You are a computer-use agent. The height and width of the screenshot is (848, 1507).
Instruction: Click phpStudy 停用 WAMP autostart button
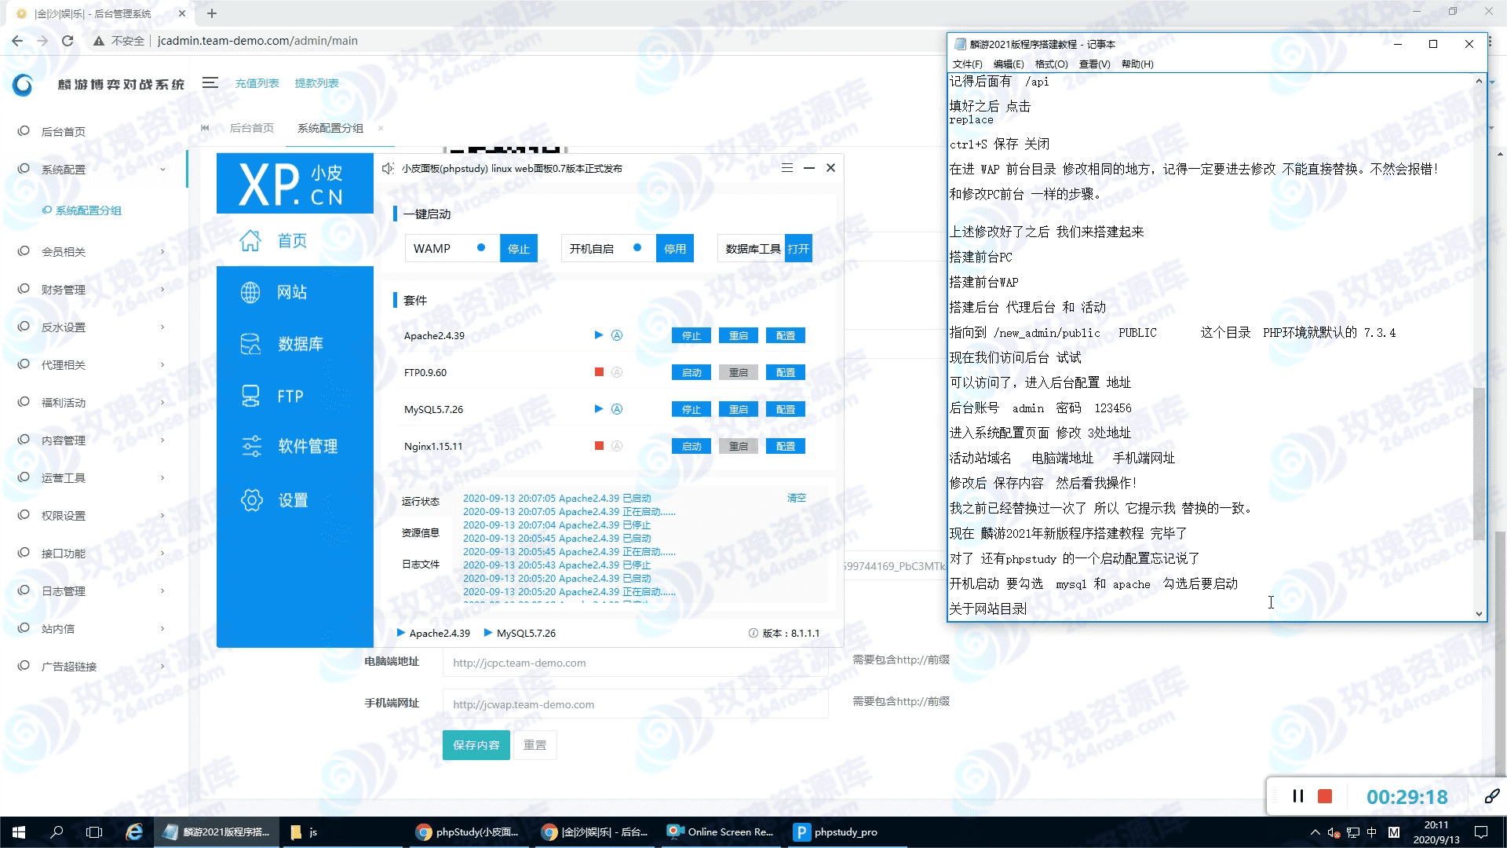673,248
